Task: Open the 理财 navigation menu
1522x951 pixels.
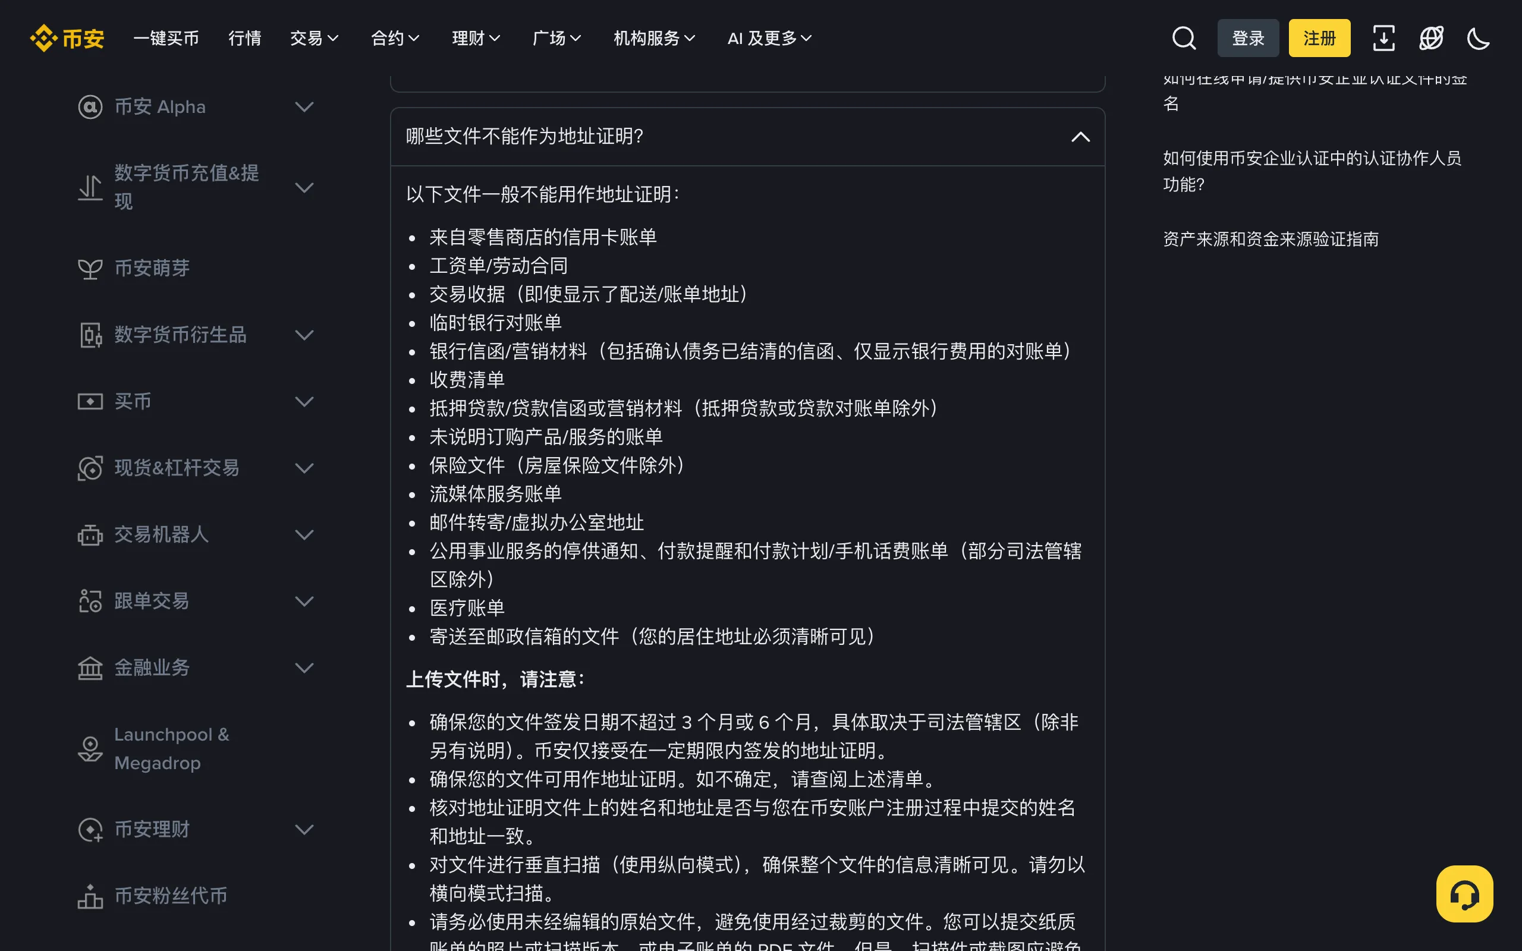Action: tap(476, 39)
